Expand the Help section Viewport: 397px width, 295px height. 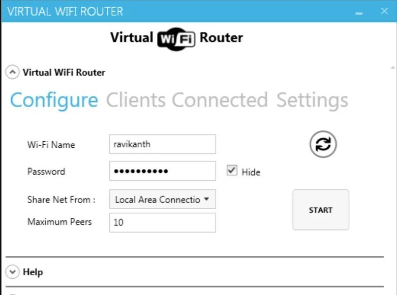point(12,272)
